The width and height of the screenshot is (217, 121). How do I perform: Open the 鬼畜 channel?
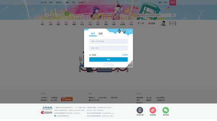pyautogui.click(x=106, y=23)
